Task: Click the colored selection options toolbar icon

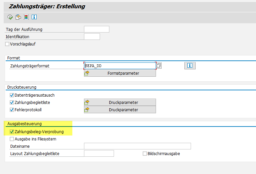Action: 26,17
